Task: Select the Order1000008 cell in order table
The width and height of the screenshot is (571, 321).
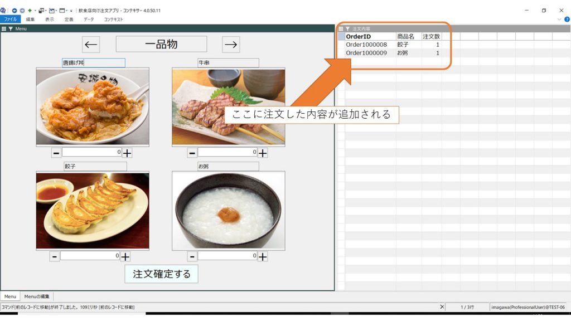Action: [366, 45]
